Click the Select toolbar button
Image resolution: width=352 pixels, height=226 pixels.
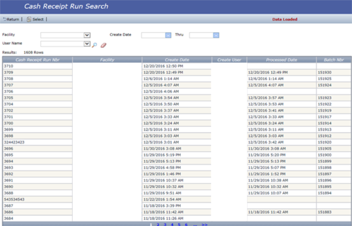(35, 19)
